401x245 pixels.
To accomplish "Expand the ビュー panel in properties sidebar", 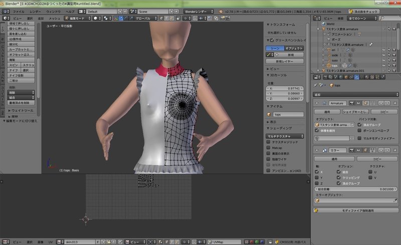I will (x=268, y=69).
